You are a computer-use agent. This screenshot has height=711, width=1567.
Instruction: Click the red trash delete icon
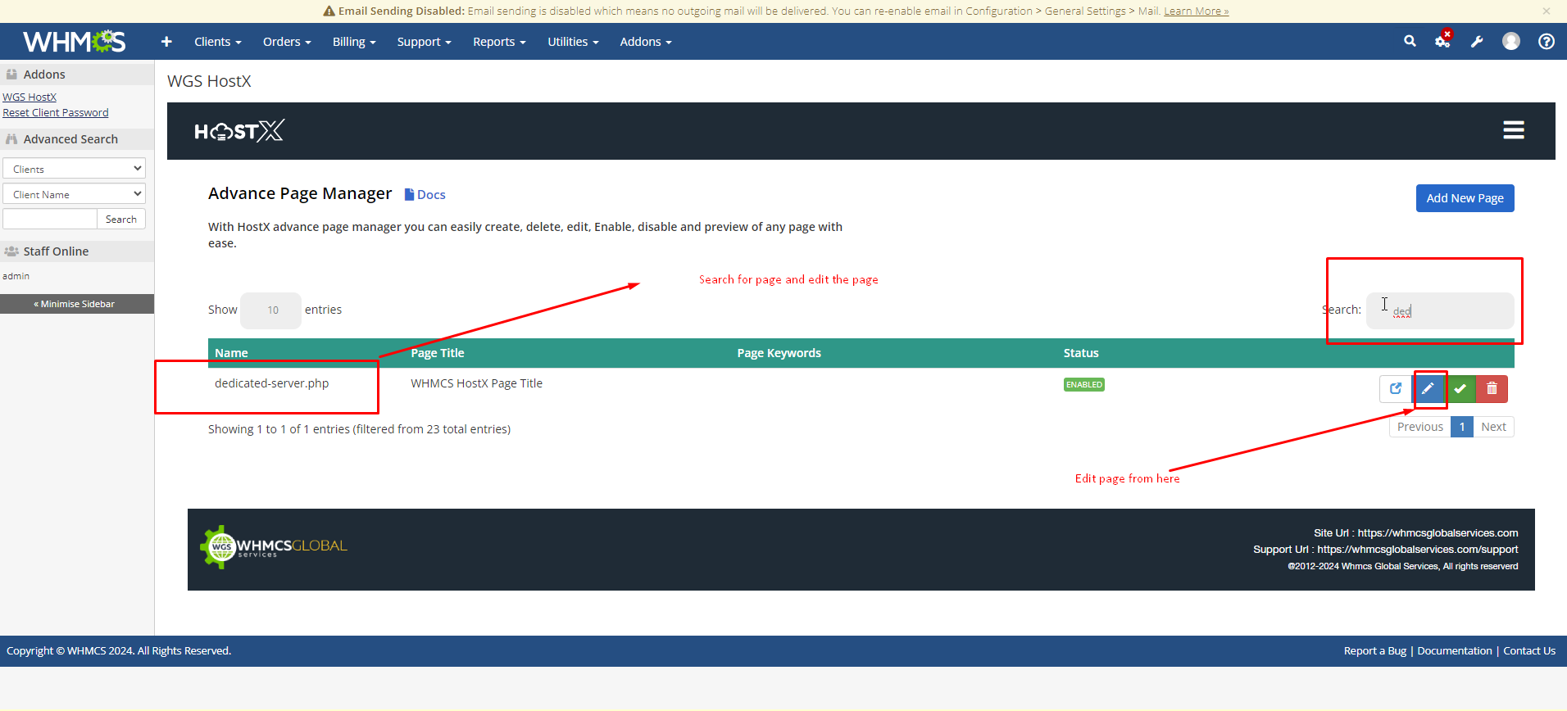(x=1492, y=389)
